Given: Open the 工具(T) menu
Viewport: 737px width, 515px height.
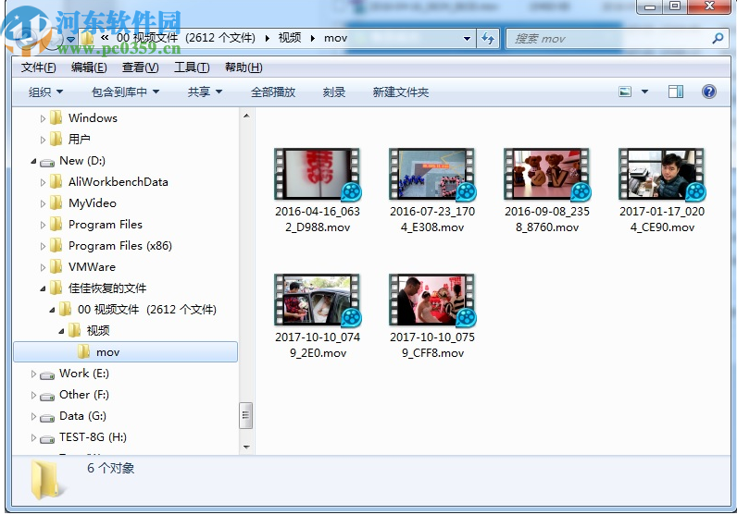Looking at the screenshot, I should [192, 67].
